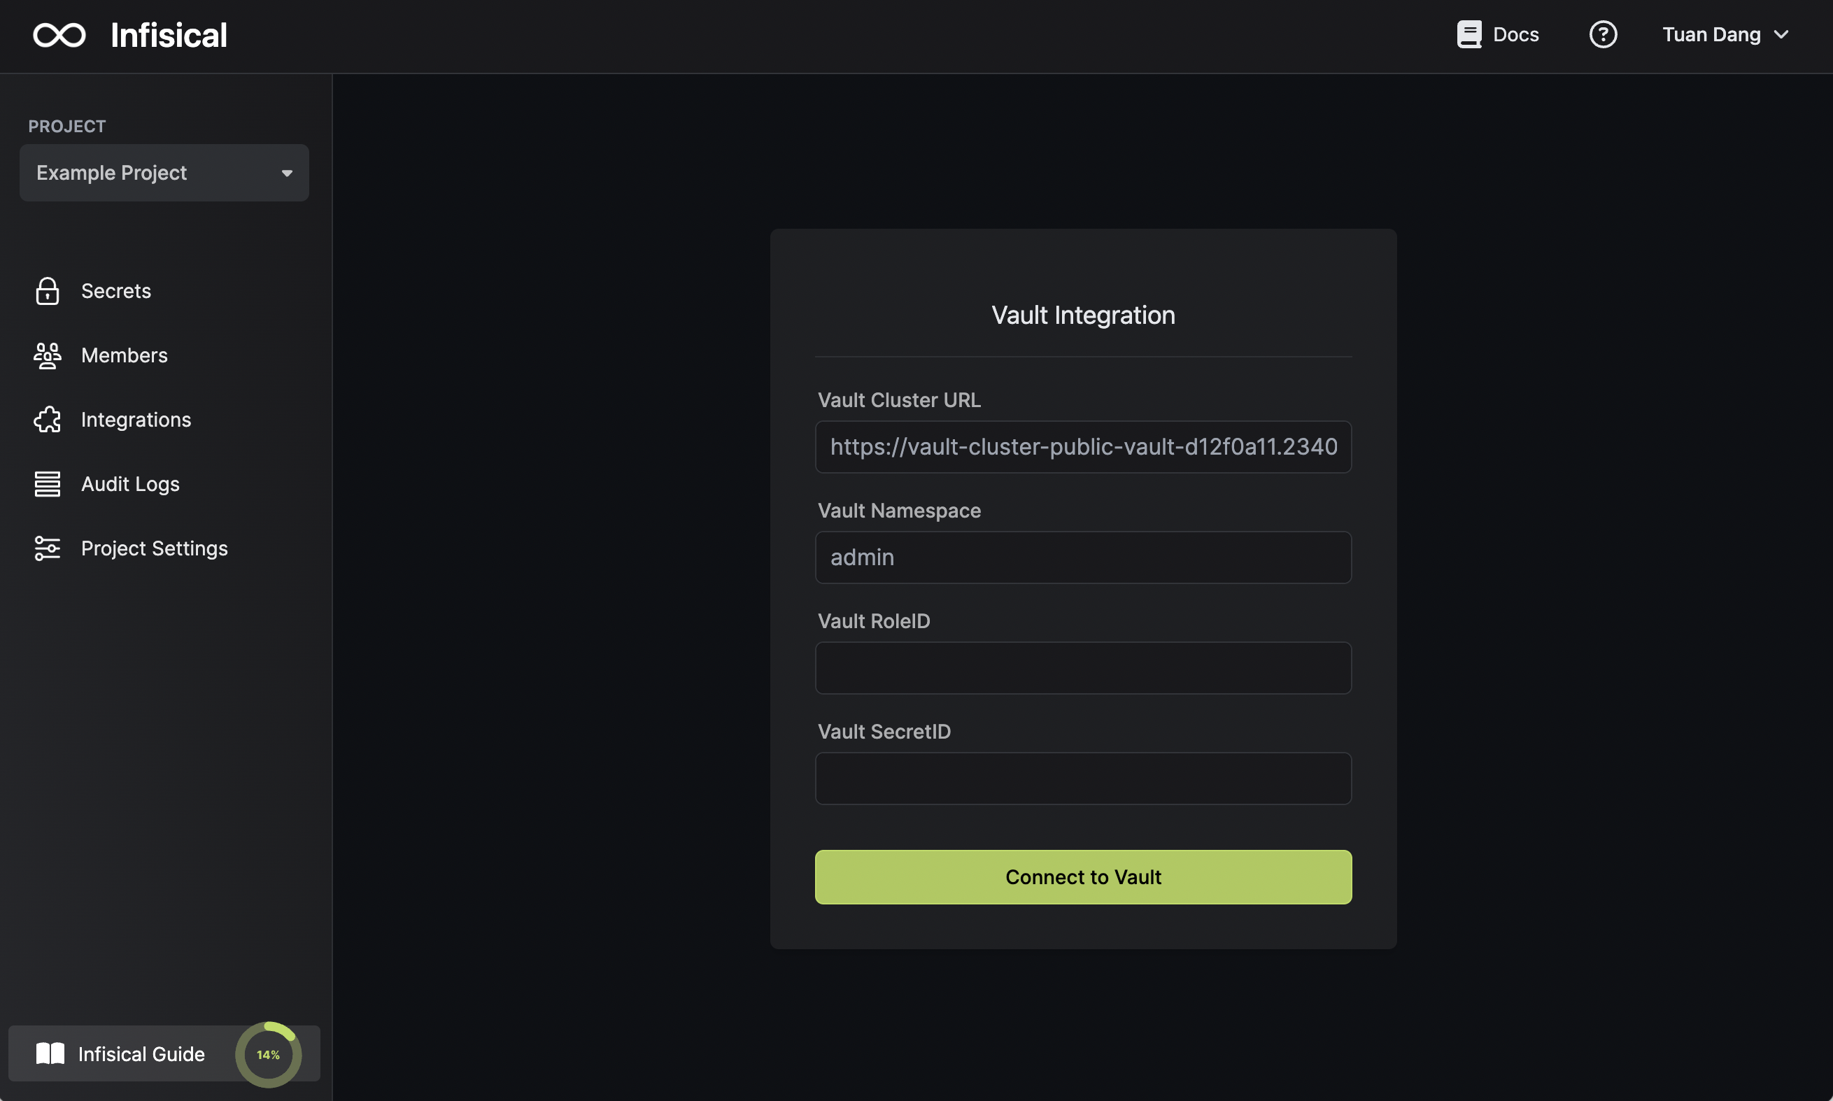Image resolution: width=1833 pixels, height=1101 pixels.
Task: Click the Vault RoleID label
Action: point(874,621)
